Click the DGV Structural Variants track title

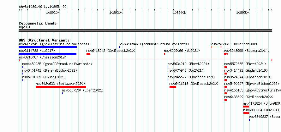point(44,40)
